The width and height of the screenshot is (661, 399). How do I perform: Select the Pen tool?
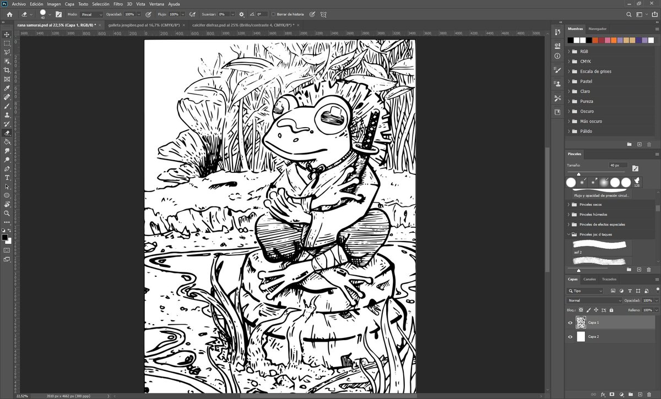7,168
